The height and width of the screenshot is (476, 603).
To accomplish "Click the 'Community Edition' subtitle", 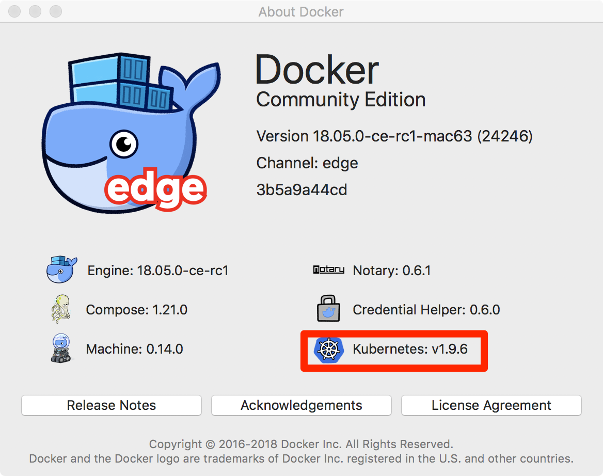I will tap(341, 100).
